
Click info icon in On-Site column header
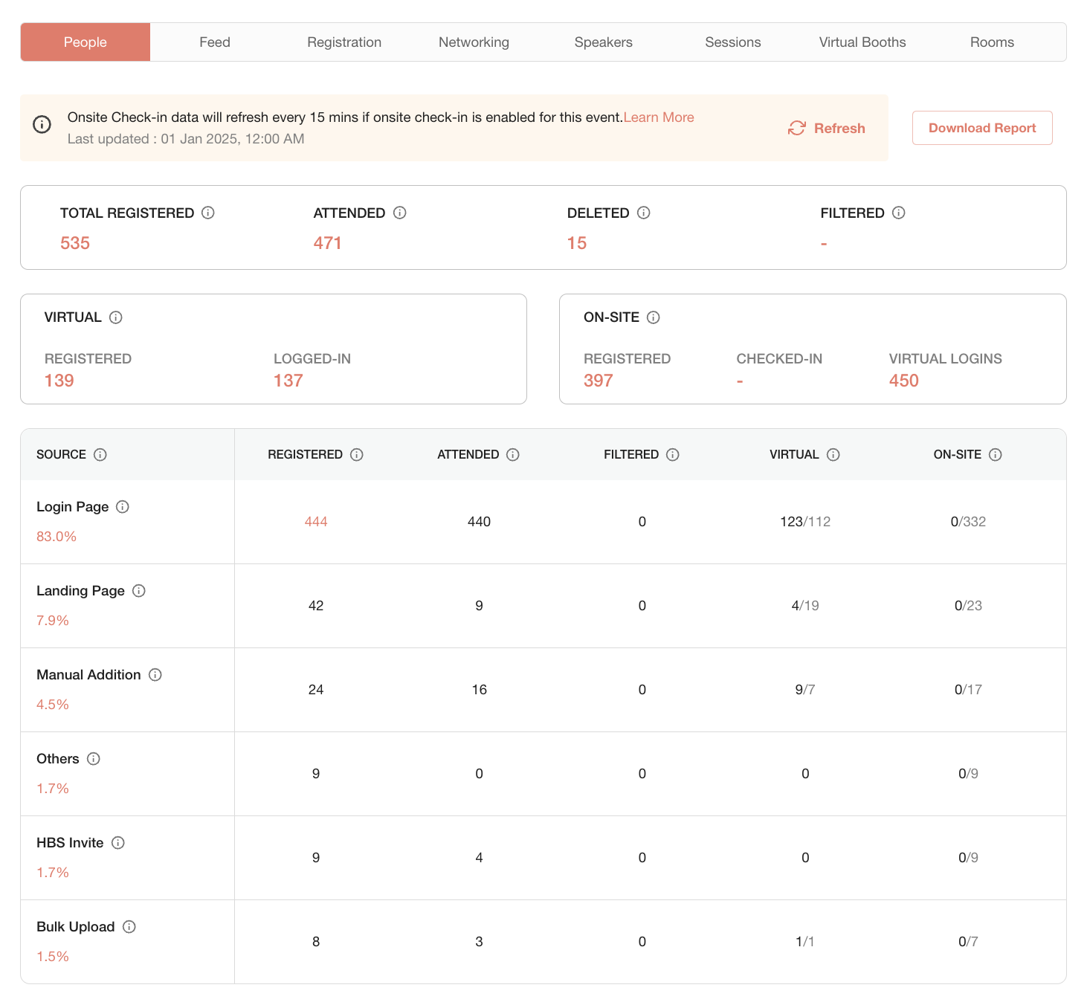click(x=996, y=454)
